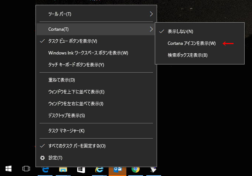This screenshot has height=176, width=252.
Task: Open タスク マネージャー(K)
Action: pyautogui.click(x=96, y=131)
